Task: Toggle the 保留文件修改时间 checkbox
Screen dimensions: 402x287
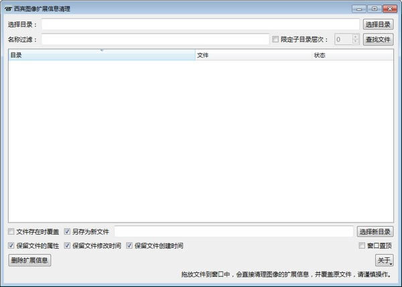Action: (x=68, y=245)
